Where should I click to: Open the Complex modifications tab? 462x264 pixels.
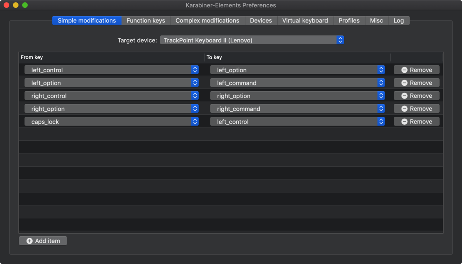[x=207, y=20]
